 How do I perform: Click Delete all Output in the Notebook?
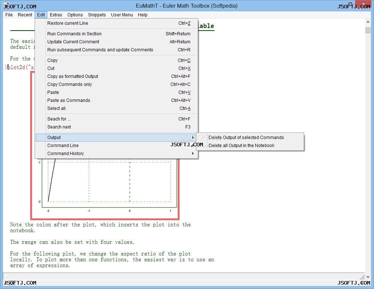(x=250, y=146)
